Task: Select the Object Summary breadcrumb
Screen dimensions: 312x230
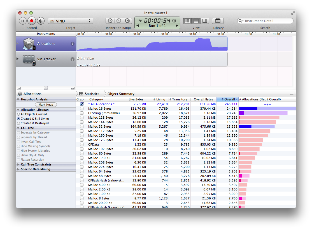Action: click(x=121, y=94)
